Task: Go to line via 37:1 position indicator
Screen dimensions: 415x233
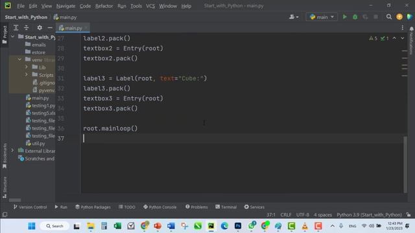Action: [271, 215]
